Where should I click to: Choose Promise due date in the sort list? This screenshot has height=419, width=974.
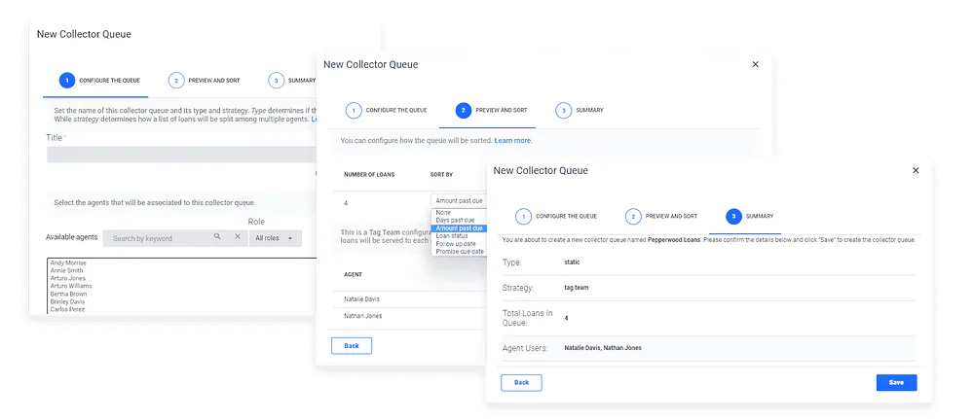(459, 252)
